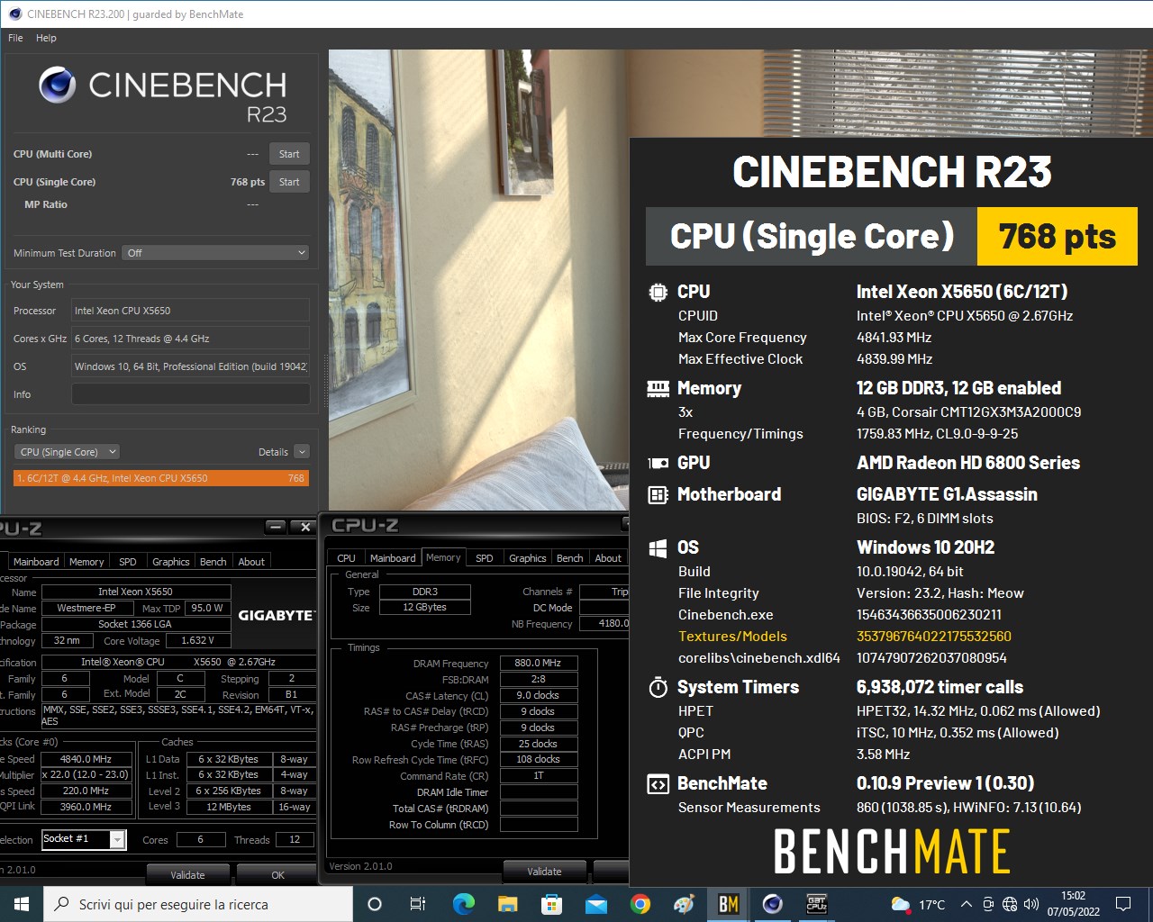Switch to Cinebench taskbar icon
The width and height of the screenshot is (1153, 922).
pyautogui.click(x=772, y=904)
